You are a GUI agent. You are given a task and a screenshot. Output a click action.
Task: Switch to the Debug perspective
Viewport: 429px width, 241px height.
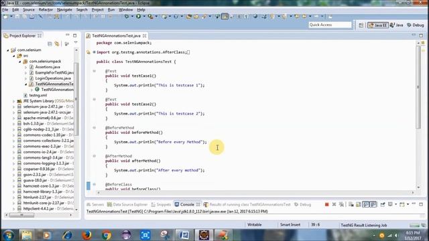pos(416,25)
